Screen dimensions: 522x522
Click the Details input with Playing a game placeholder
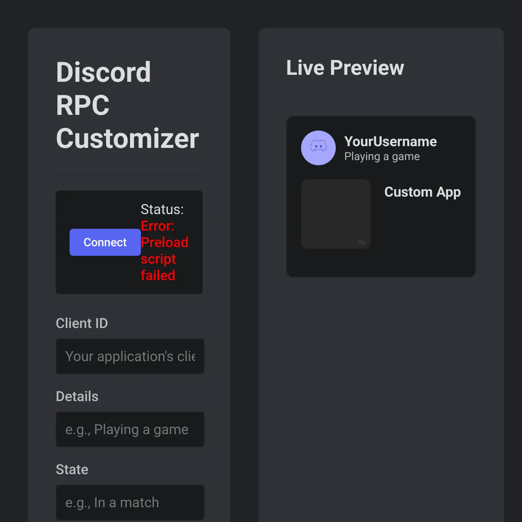[x=130, y=429]
